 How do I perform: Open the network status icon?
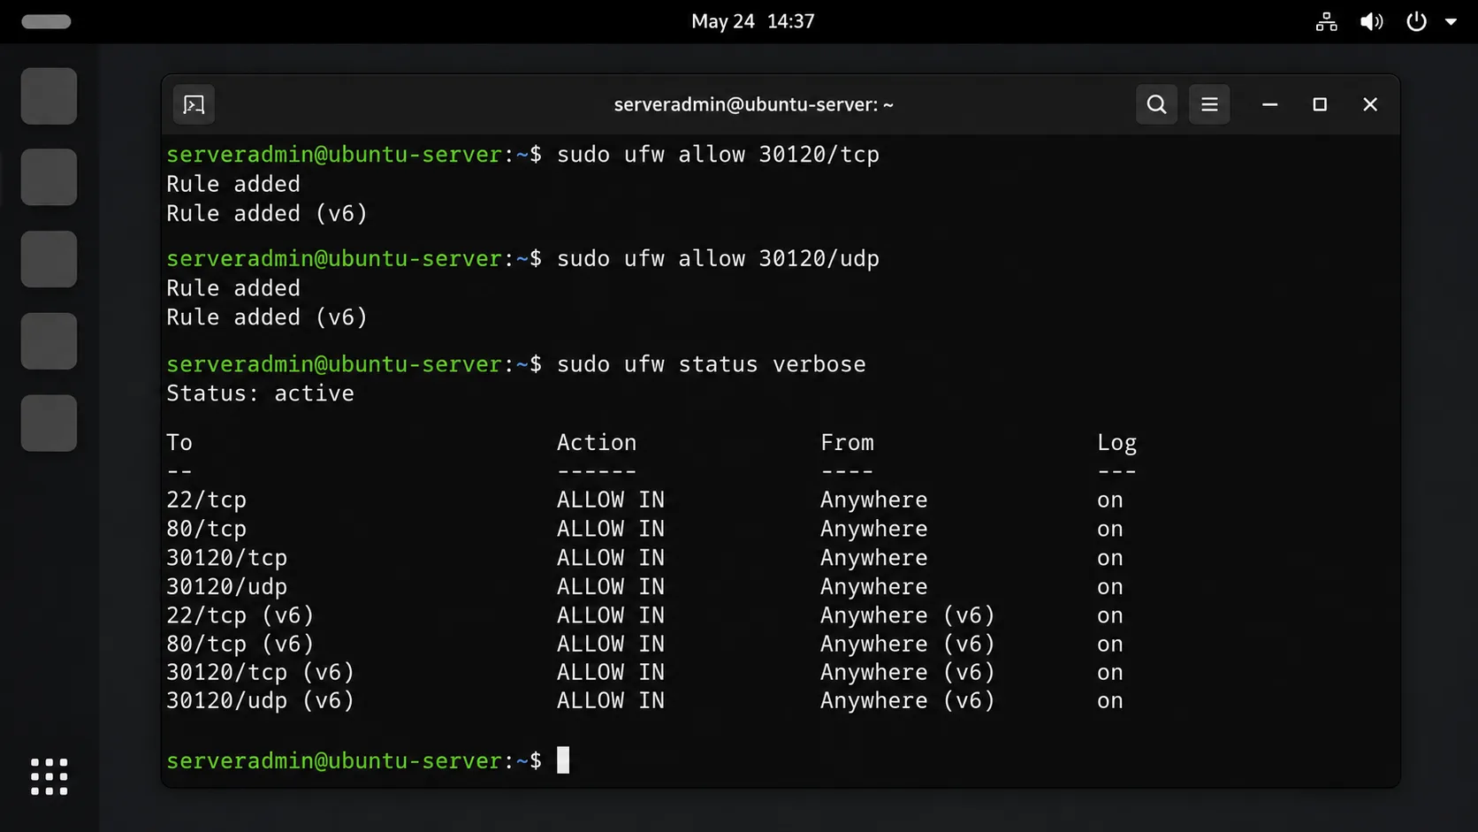pyautogui.click(x=1326, y=21)
